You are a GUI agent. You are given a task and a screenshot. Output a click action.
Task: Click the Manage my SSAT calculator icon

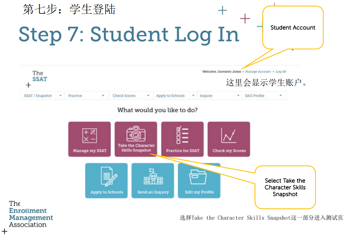tap(89, 136)
